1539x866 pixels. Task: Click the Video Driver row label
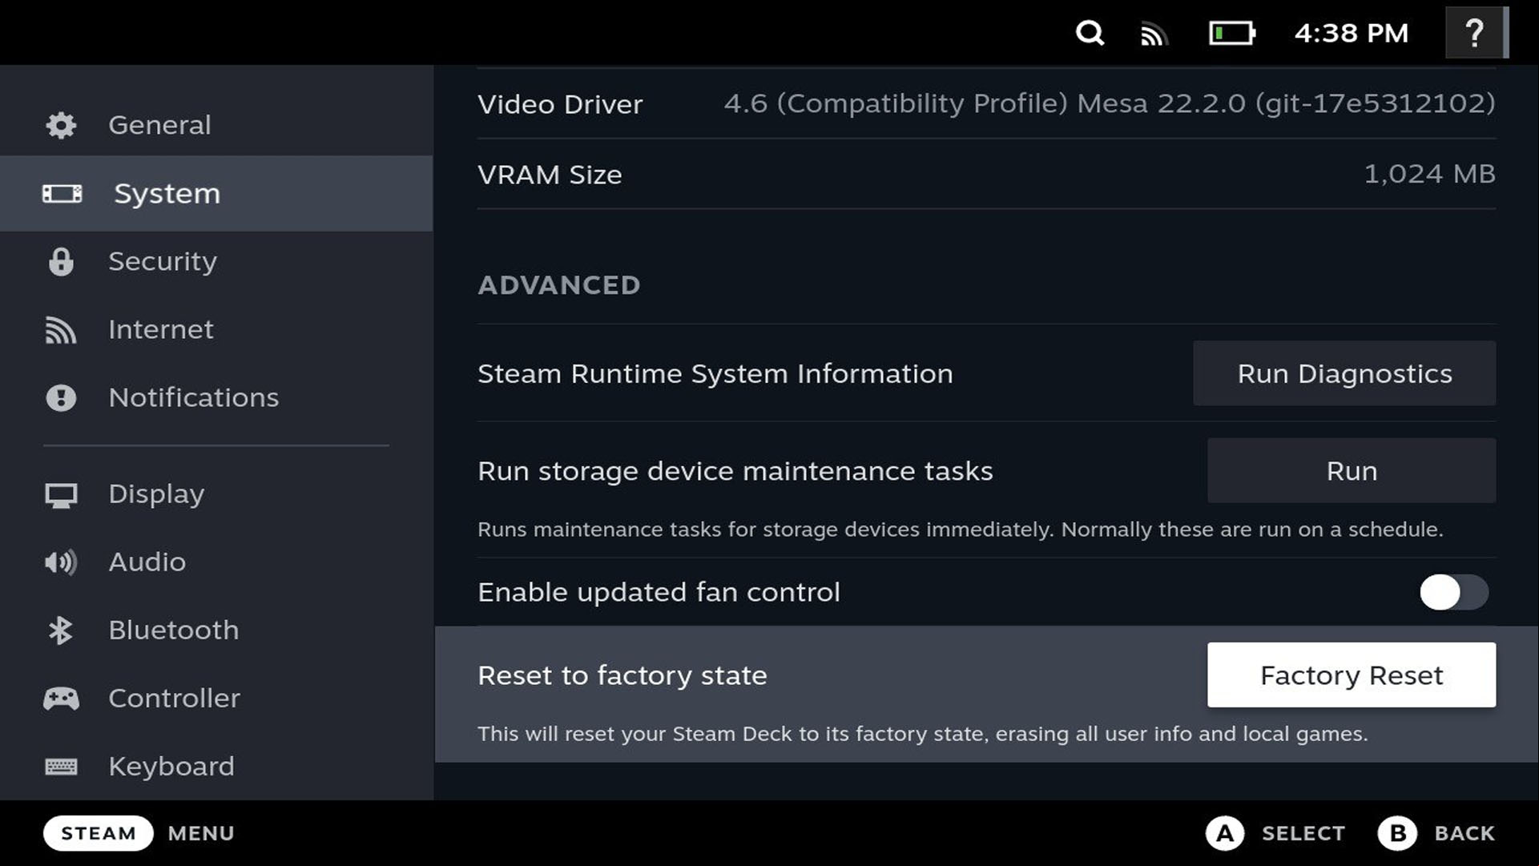point(560,104)
